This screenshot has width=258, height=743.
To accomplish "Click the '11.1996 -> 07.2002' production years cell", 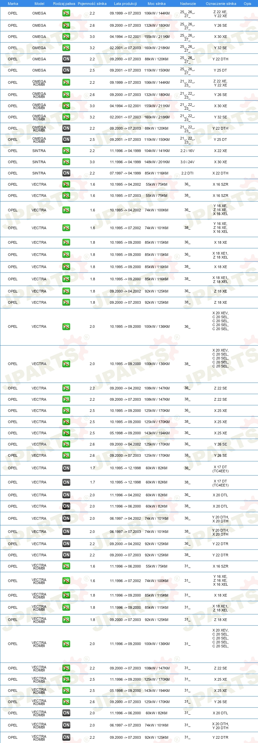I will (125, 581).
